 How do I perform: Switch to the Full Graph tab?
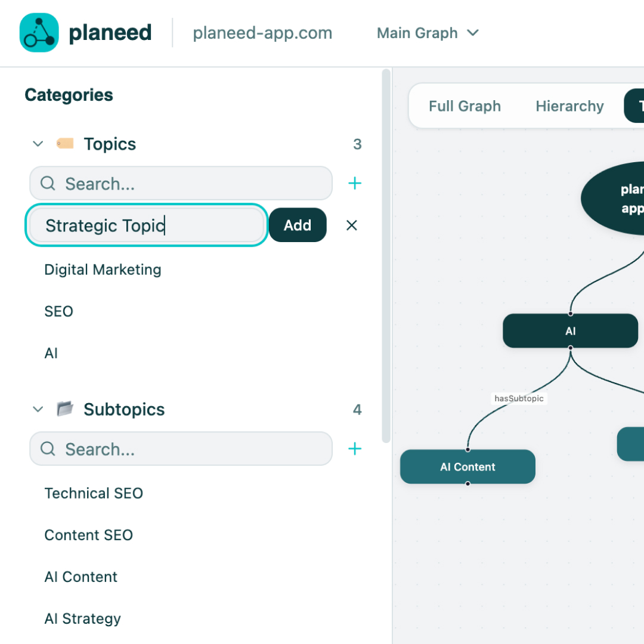pos(465,106)
